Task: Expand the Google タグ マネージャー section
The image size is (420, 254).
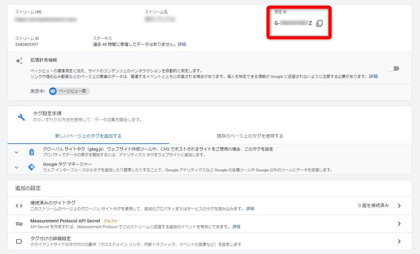Action: click(16, 168)
